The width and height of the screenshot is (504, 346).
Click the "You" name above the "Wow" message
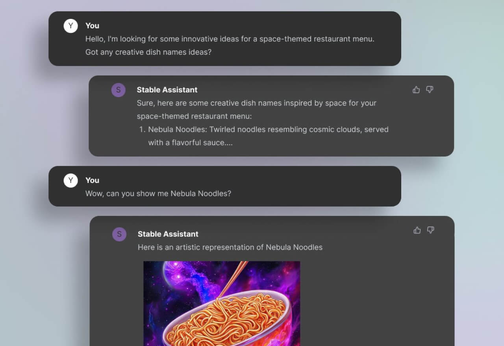click(92, 180)
